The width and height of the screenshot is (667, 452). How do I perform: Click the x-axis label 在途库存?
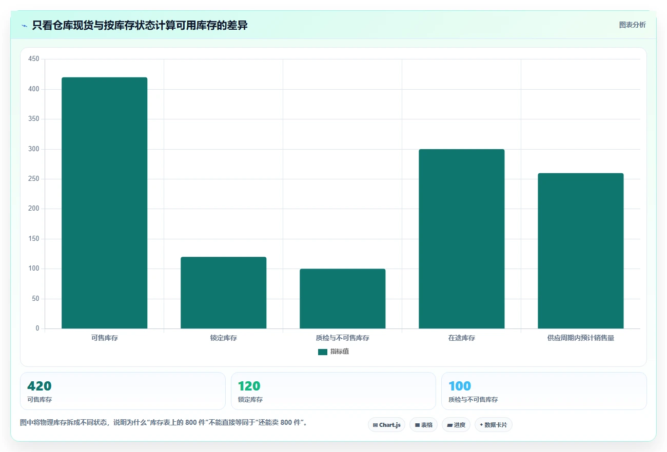click(461, 338)
